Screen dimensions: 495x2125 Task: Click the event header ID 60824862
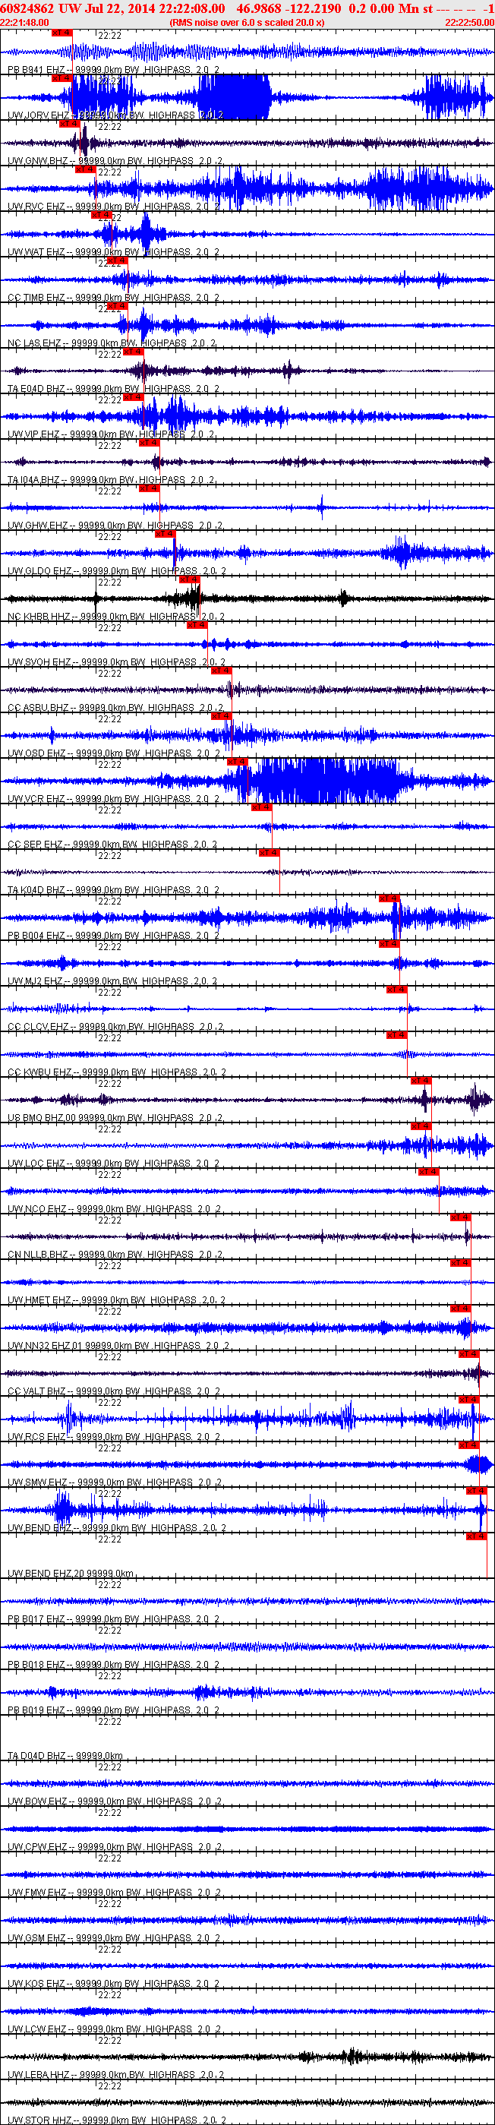[28, 8]
